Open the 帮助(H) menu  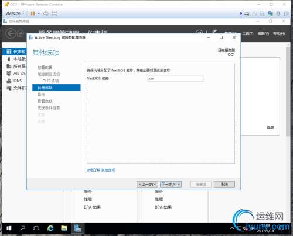point(279,34)
